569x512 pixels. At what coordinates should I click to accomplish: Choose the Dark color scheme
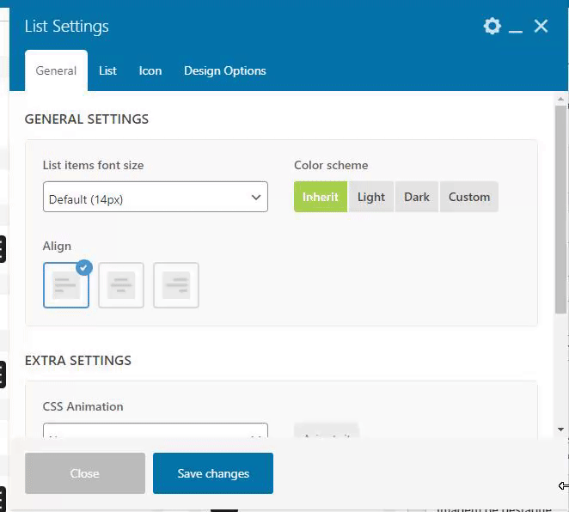(x=417, y=197)
